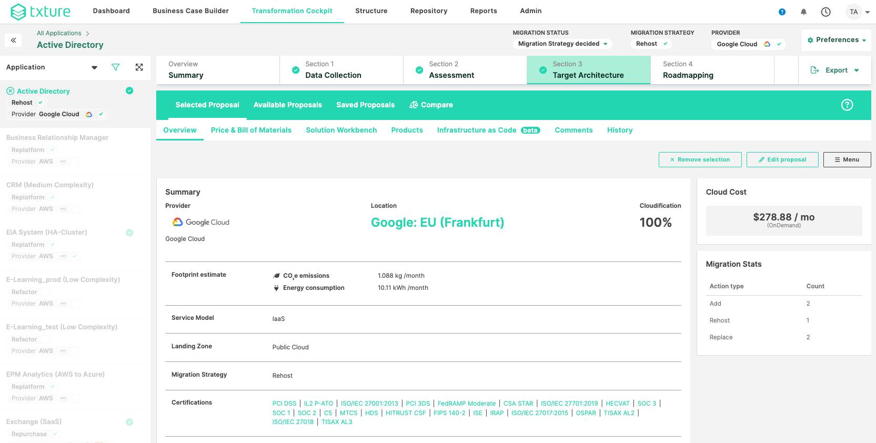Select E-Learning_prod (Low Complexity) application

point(63,279)
